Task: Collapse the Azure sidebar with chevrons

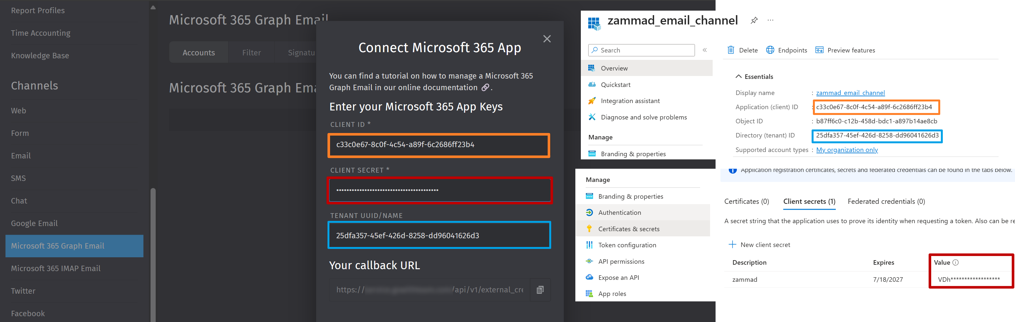Action: 705,50
